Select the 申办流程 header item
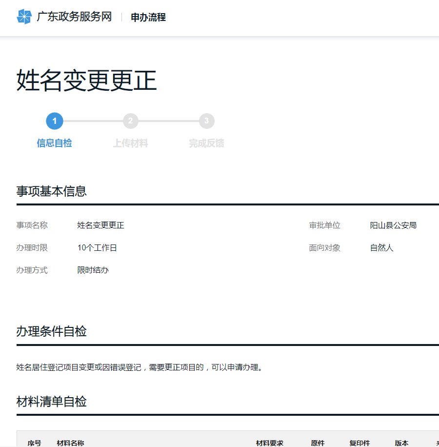 (148, 18)
